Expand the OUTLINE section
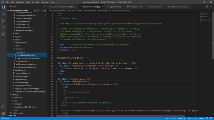Image resolution: width=214 pixels, height=120 pixels. pos(12,115)
